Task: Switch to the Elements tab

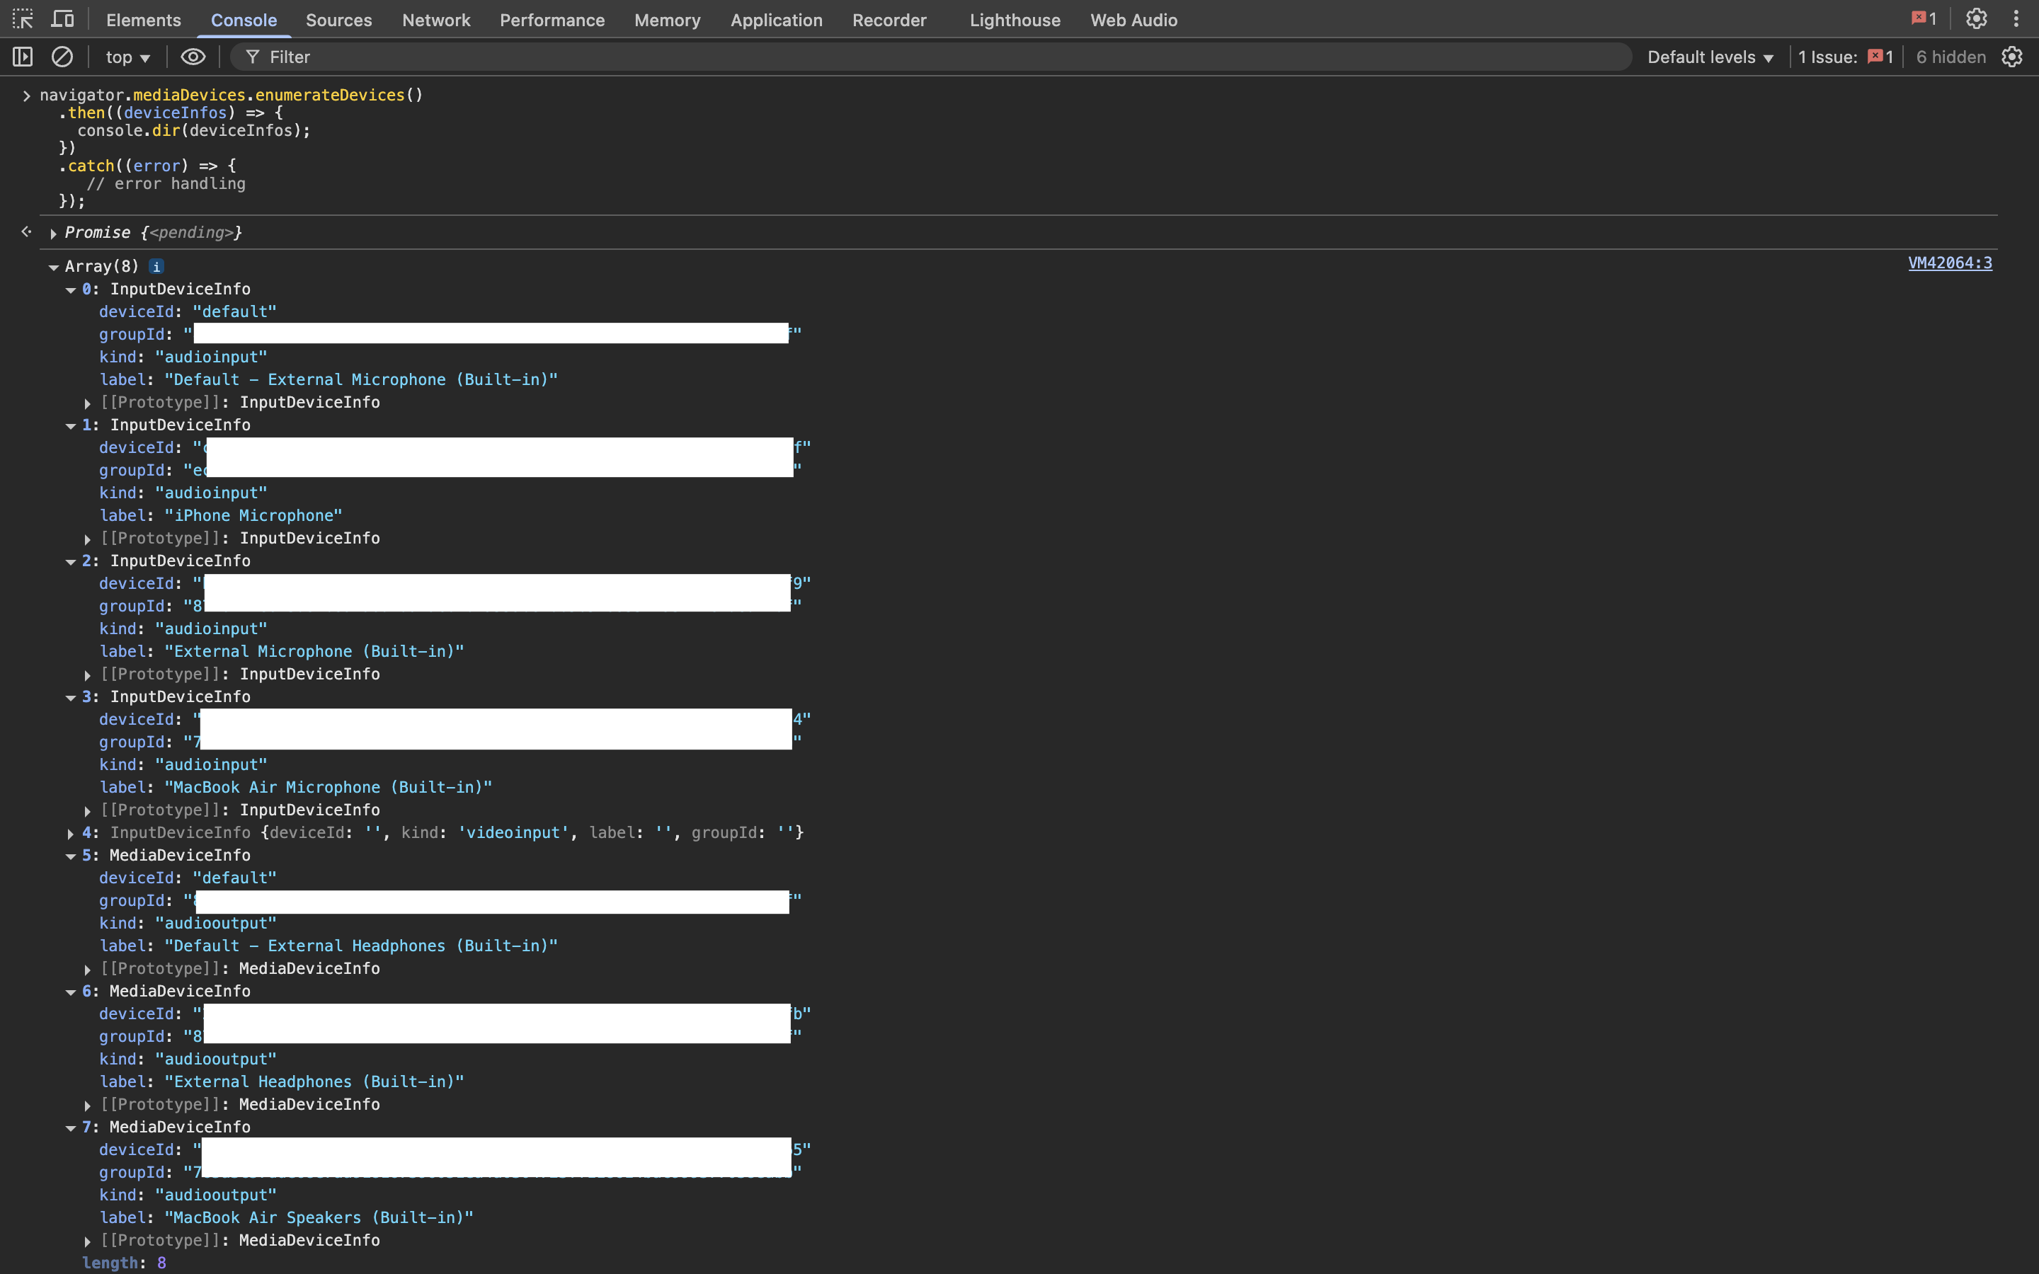Action: tap(143, 19)
